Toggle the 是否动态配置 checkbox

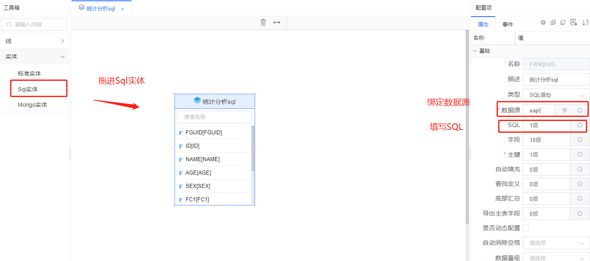pos(526,228)
